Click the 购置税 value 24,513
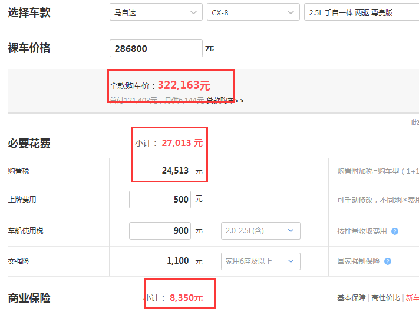The width and height of the screenshot is (419, 312). [x=175, y=171]
